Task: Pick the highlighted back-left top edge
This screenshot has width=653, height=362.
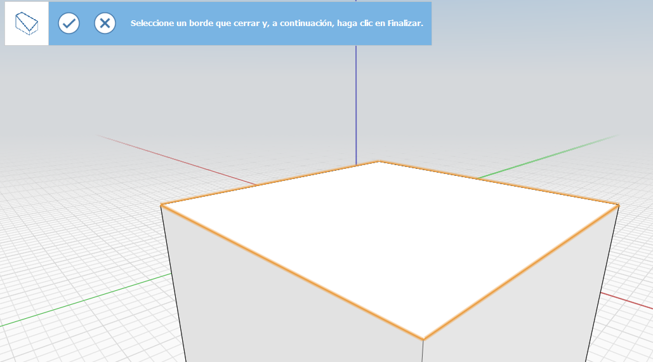Action: pyautogui.click(x=270, y=183)
